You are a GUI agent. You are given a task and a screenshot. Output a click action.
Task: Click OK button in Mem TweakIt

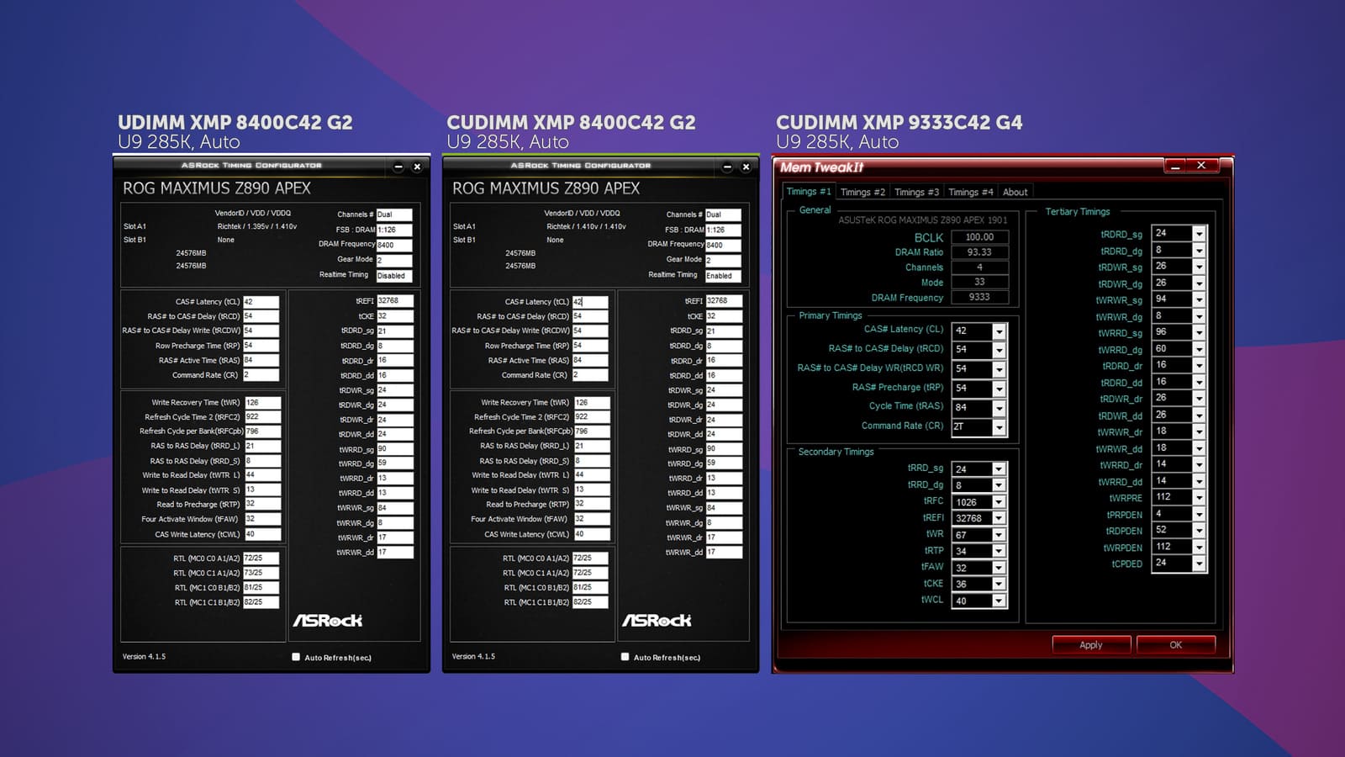[x=1175, y=645]
